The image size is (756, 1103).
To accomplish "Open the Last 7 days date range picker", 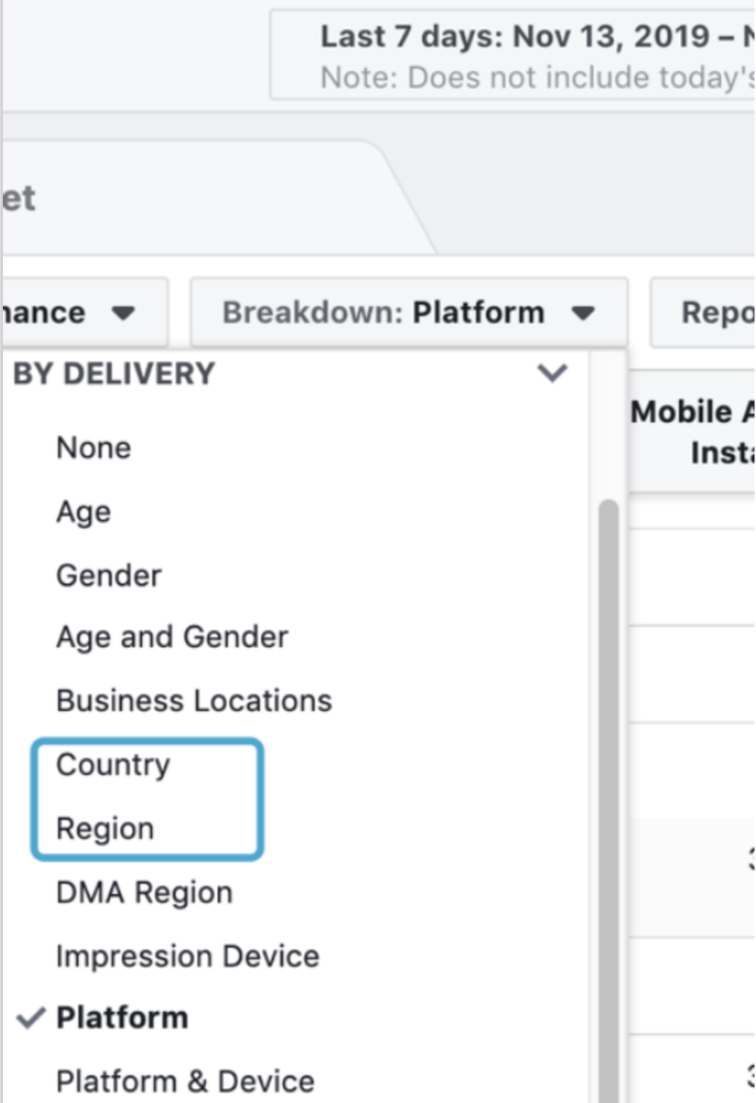I will (515, 55).
